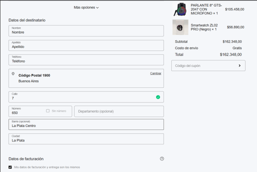Open the Smartwatch ZL02 PRO thumbnail
The width and height of the screenshot is (257, 172).
point(180,27)
